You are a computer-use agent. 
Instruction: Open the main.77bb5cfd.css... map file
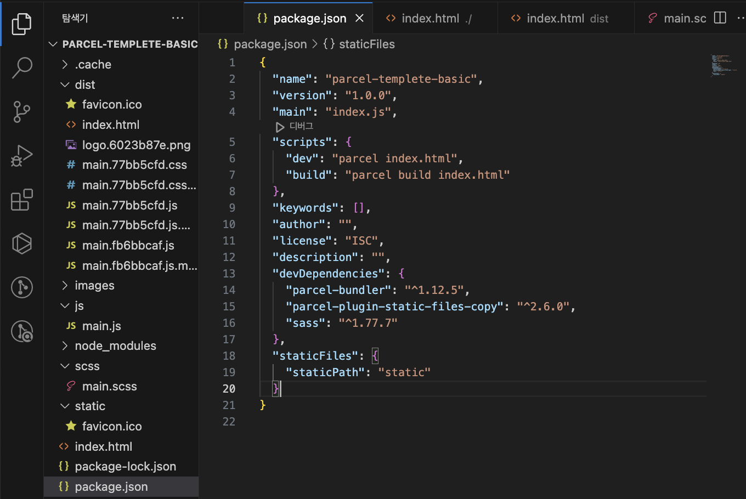(x=122, y=185)
